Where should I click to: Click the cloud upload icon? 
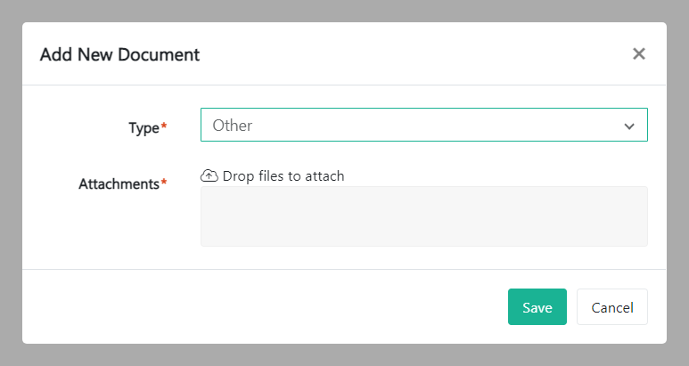pos(209,175)
